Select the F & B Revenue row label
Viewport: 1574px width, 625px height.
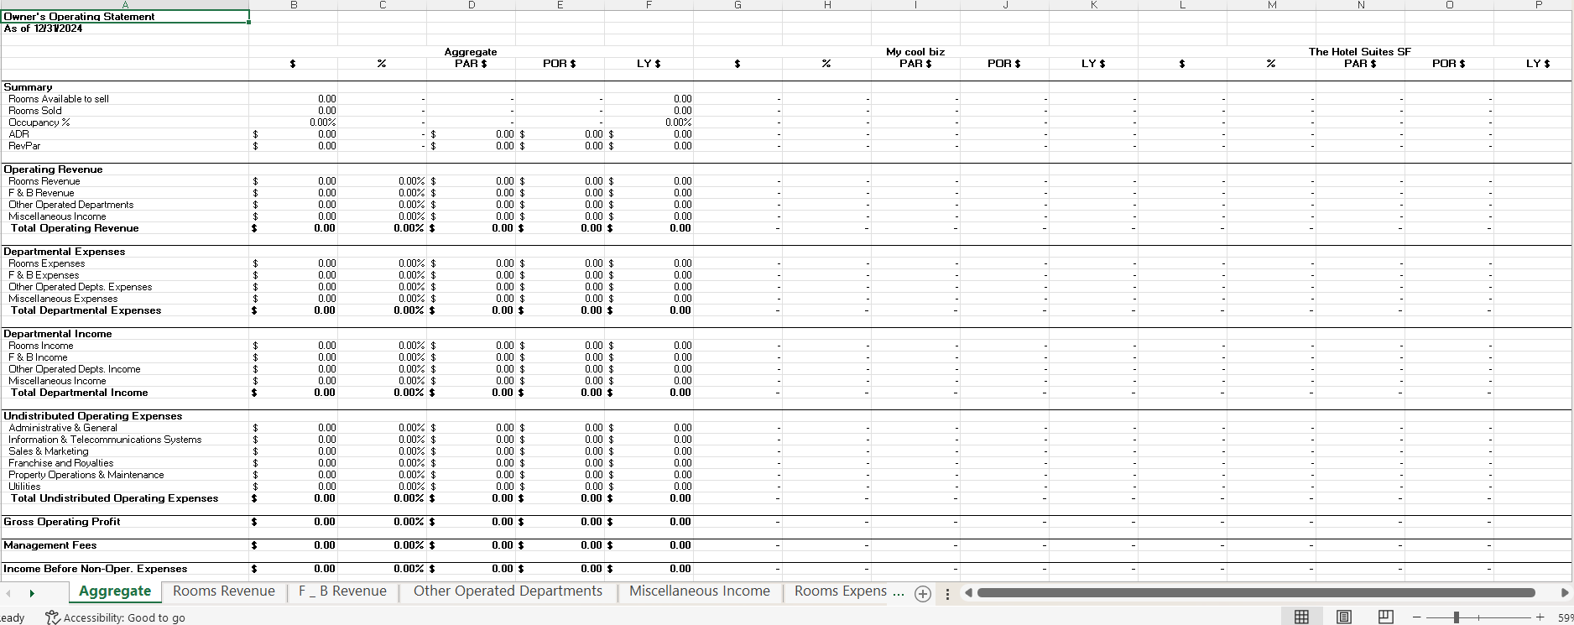[x=41, y=193]
